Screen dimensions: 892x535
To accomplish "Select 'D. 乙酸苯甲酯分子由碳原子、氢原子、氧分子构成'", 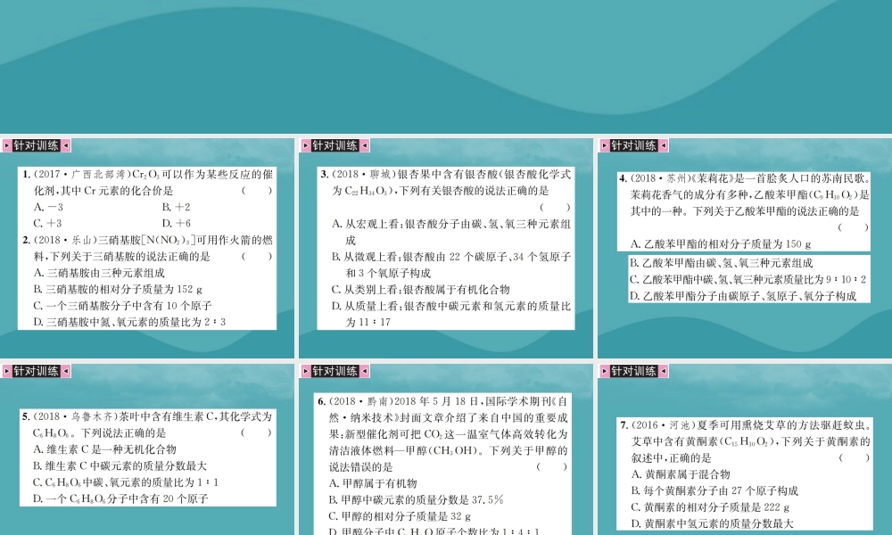I will pos(743,296).
